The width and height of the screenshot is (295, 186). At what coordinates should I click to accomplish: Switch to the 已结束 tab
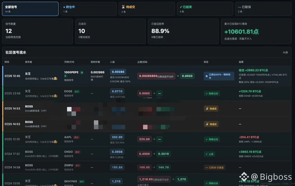[x=205, y=9]
